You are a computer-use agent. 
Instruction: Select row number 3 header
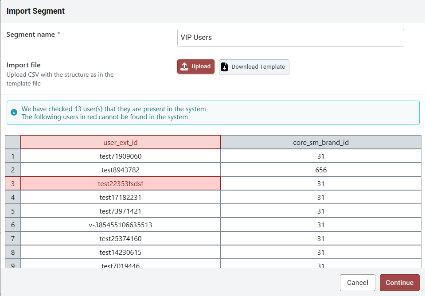pos(13,183)
